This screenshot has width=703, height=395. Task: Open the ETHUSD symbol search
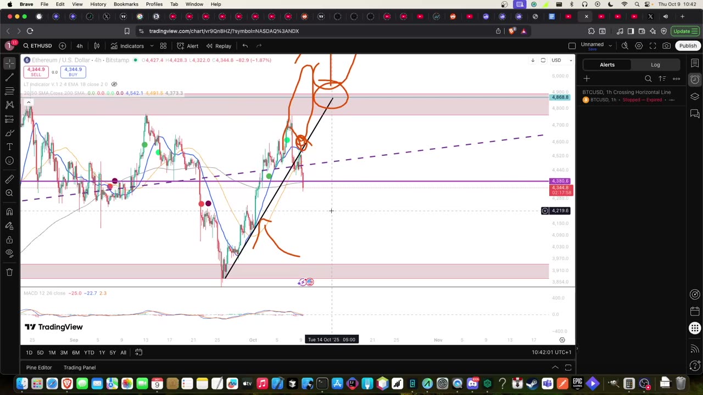(x=37, y=46)
